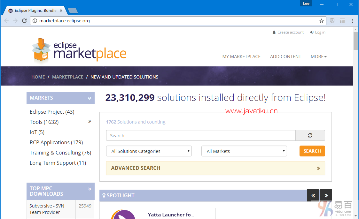
Task: Bookmark page using the star icon
Action: [321, 21]
